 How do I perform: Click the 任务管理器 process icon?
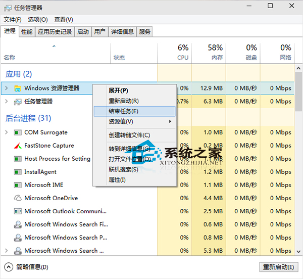[18, 102]
